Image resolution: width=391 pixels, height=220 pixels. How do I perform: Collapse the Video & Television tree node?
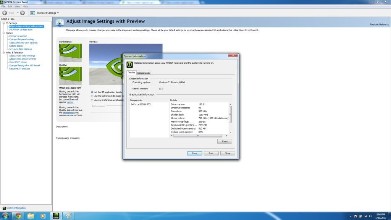[x=4, y=53]
